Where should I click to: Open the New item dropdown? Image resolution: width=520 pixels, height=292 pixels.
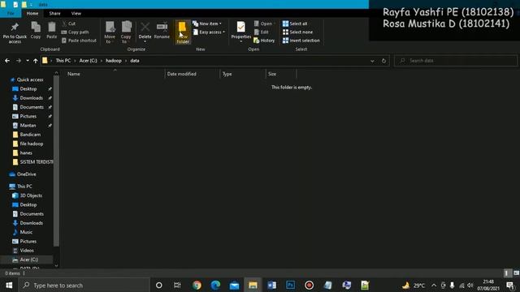point(207,24)
